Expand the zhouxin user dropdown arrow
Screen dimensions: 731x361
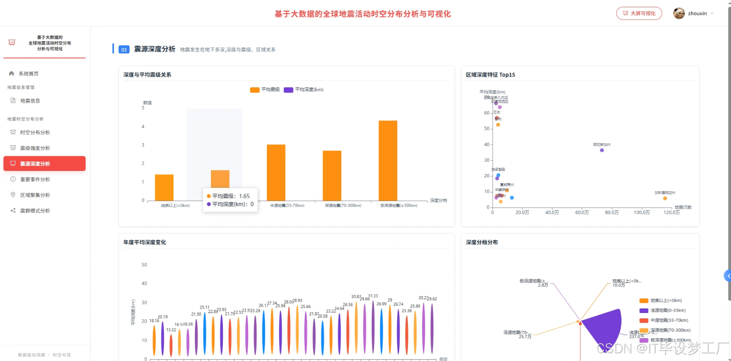712,13
